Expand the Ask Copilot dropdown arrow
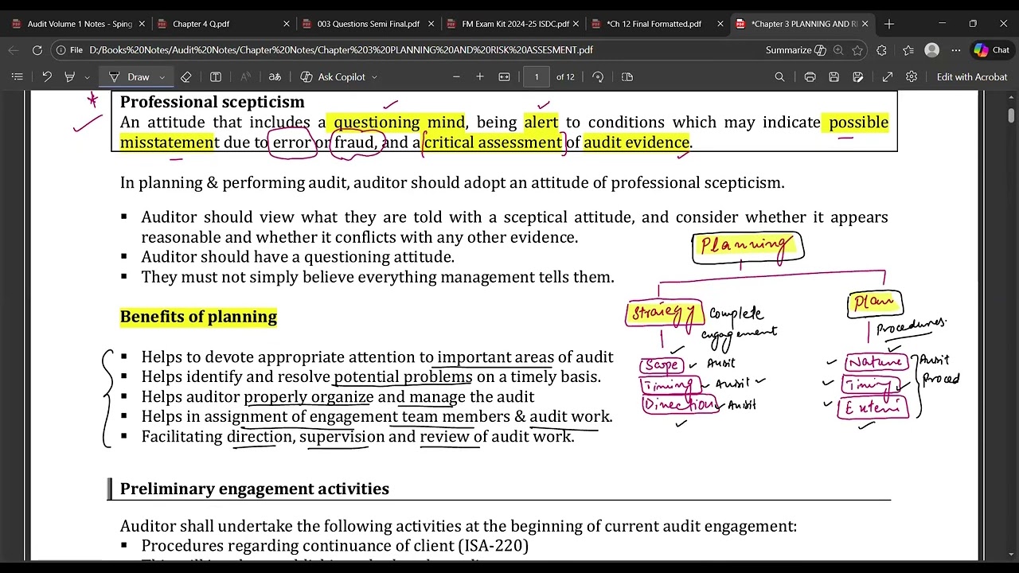This screenshot has width=1019, height=573. click(x=374, y=77)
